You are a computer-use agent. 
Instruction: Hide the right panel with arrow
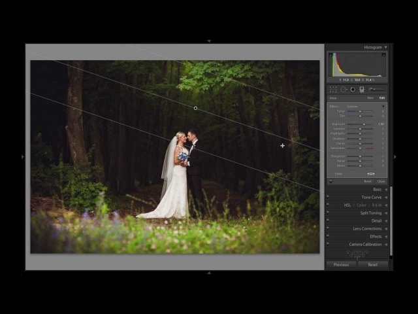click(394, 157)
